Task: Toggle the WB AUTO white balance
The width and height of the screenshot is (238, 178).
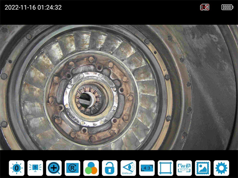Action: coord(184,168)
